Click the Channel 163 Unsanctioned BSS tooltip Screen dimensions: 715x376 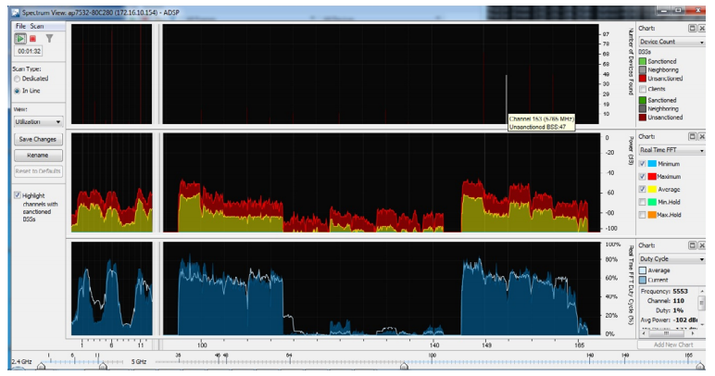[542, 122]
